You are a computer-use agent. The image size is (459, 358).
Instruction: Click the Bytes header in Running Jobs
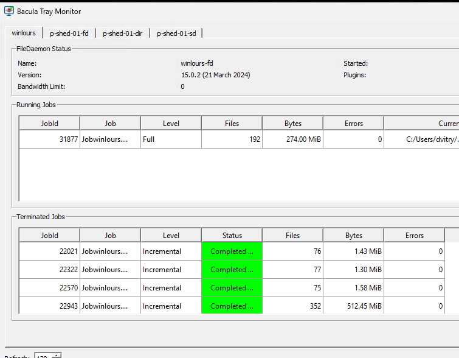point(292,124)
